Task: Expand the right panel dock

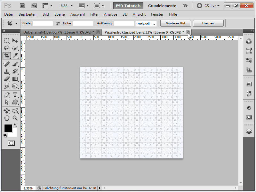Action: 252,31
